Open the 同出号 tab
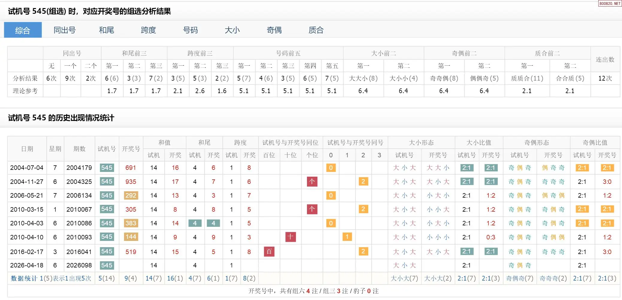The width and height of the screenshot is (622, 300). [x=64, y=30]
